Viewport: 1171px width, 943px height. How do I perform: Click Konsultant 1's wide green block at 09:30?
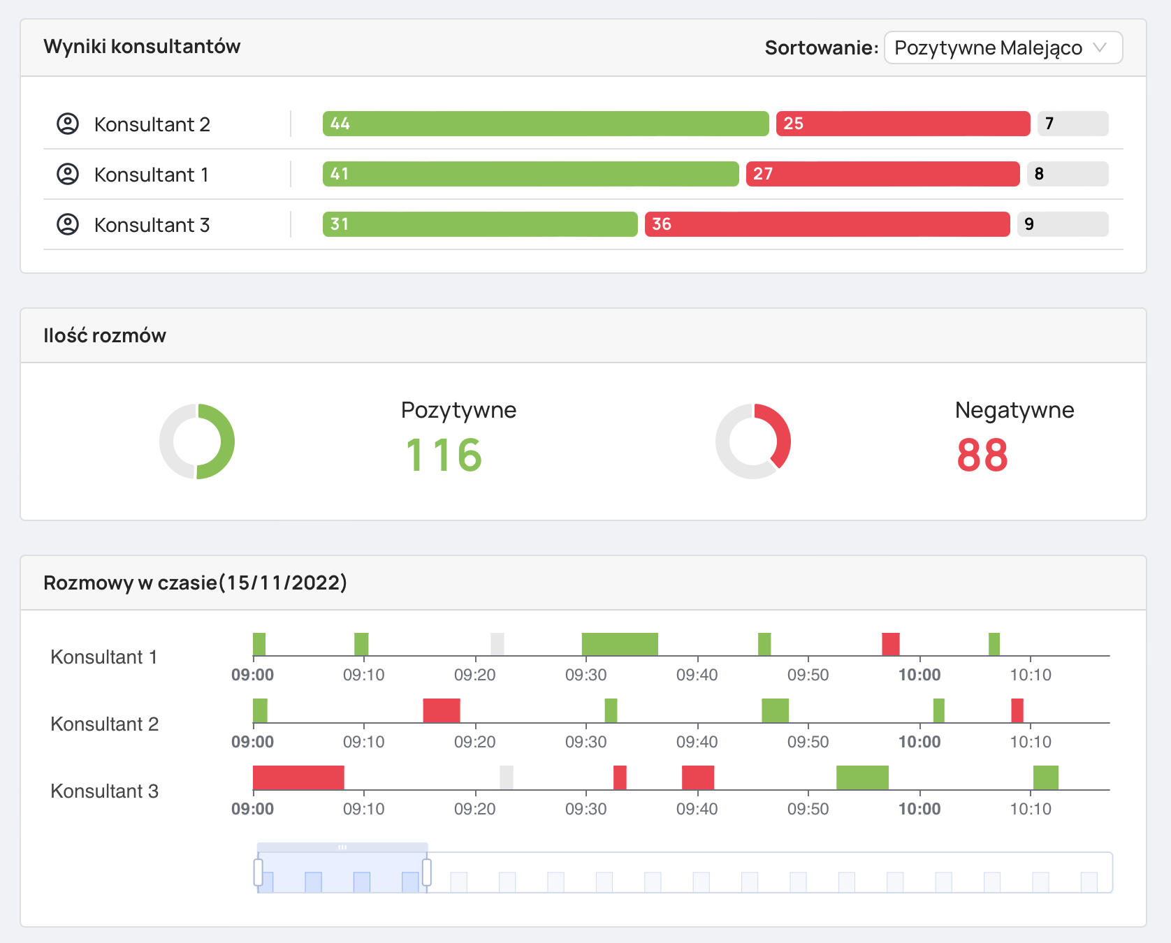[x=620, y=643]
